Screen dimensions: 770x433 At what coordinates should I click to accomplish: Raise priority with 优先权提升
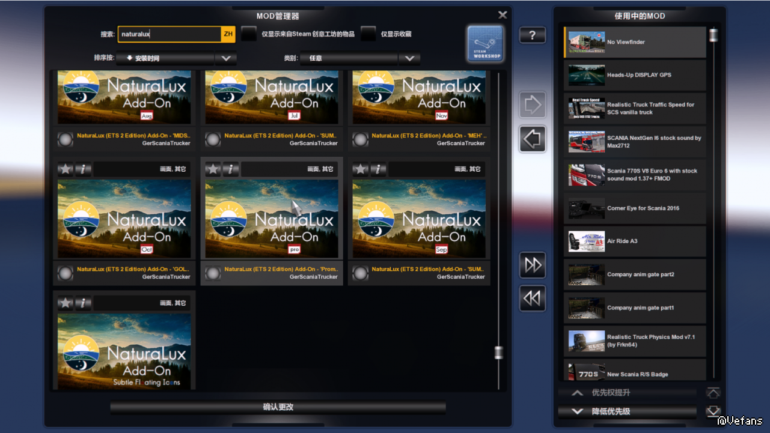click(x=628, y=393)
